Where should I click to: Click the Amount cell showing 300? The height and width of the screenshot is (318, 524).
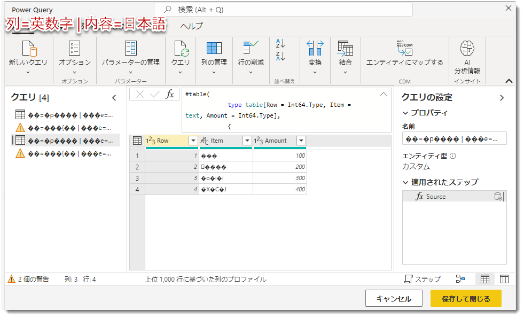pos(280,178)
